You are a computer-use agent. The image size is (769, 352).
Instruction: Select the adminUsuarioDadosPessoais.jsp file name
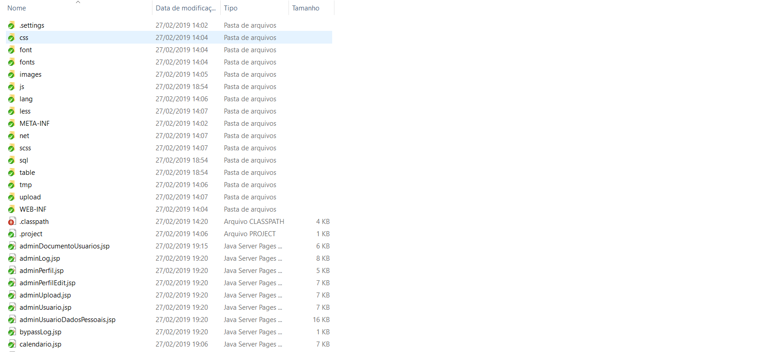click(x=67, y=320)
